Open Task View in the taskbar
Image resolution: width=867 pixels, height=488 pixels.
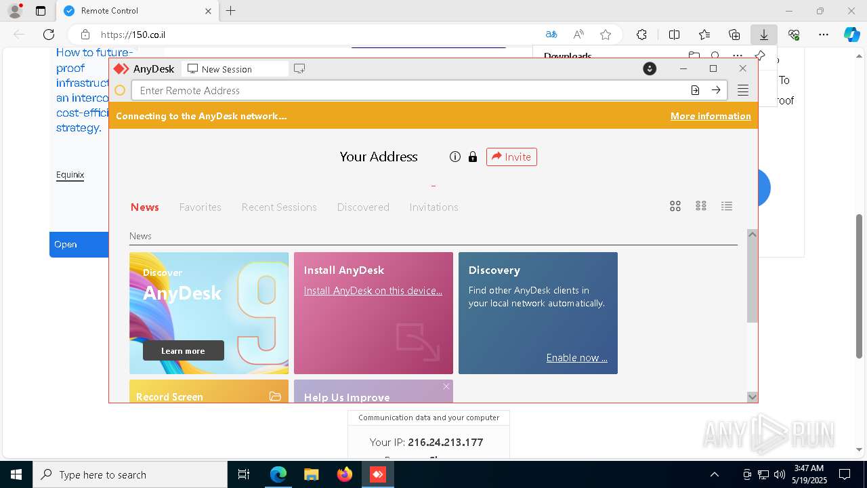pos(244,474)
